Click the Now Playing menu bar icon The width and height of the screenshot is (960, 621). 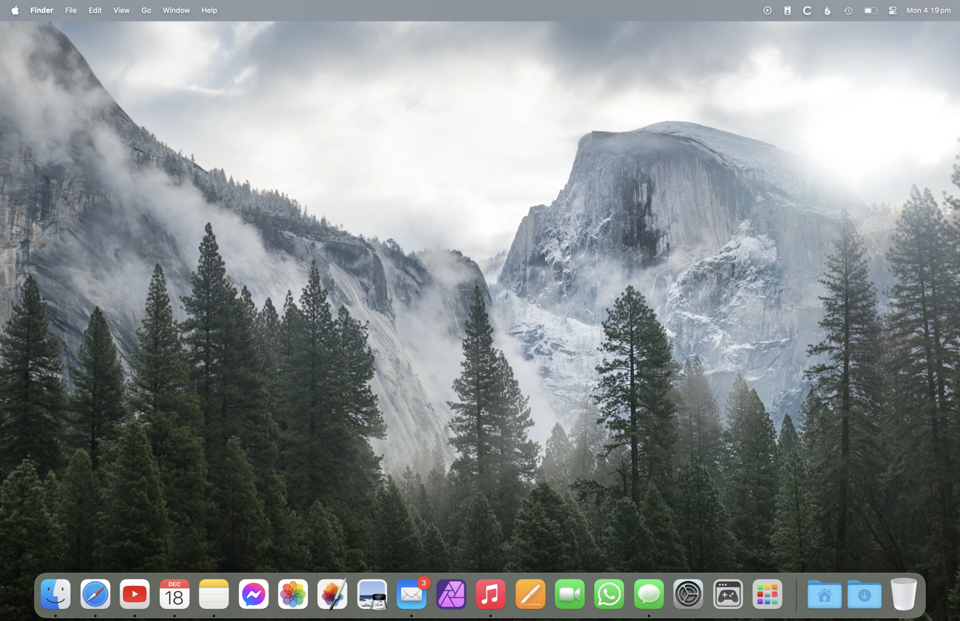click(767, 11)
